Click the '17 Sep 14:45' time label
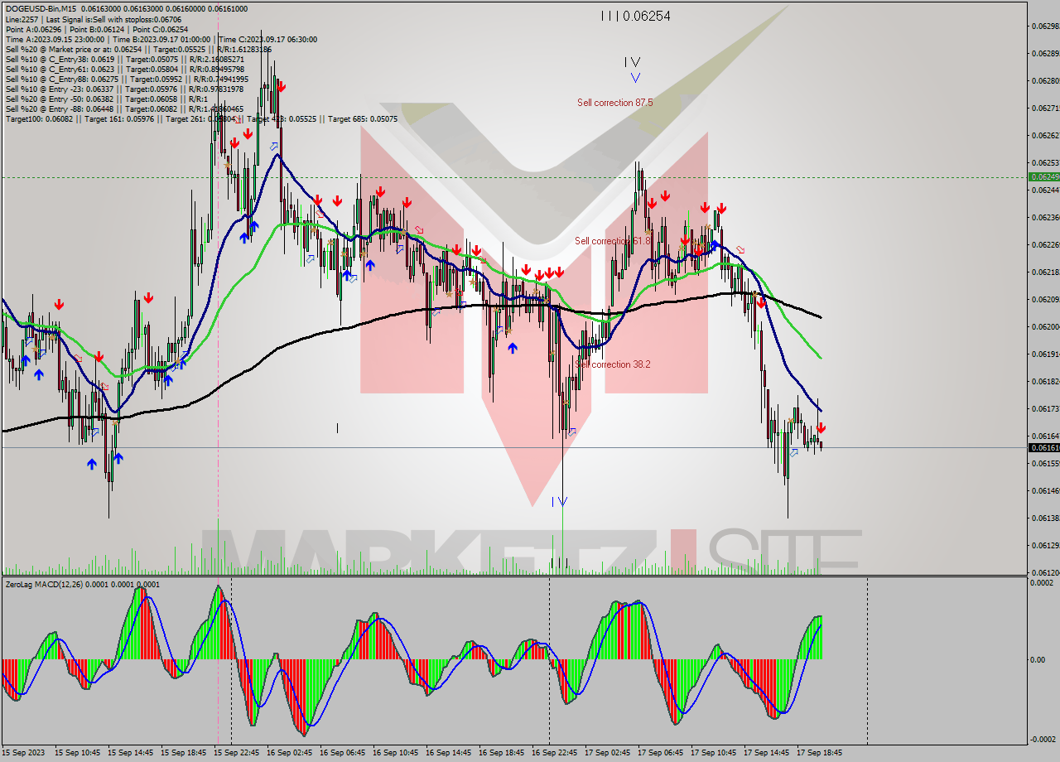This screenshot has height=762, width=1060. tap(766, 753)
